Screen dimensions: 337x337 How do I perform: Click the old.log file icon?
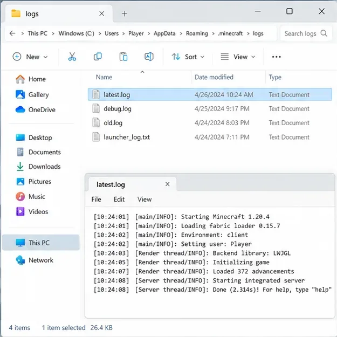[96, 123]
